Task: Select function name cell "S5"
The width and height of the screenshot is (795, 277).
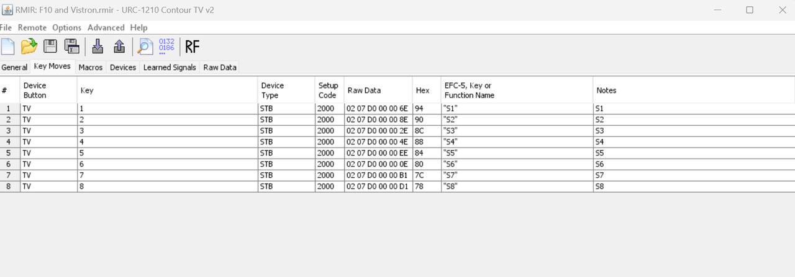Action: click(x=517, y=153)
